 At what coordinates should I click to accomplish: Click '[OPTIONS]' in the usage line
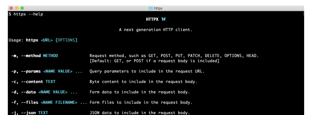(x=66, y=40)
